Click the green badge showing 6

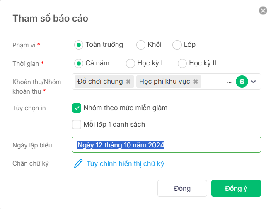[x=242, y=82]
